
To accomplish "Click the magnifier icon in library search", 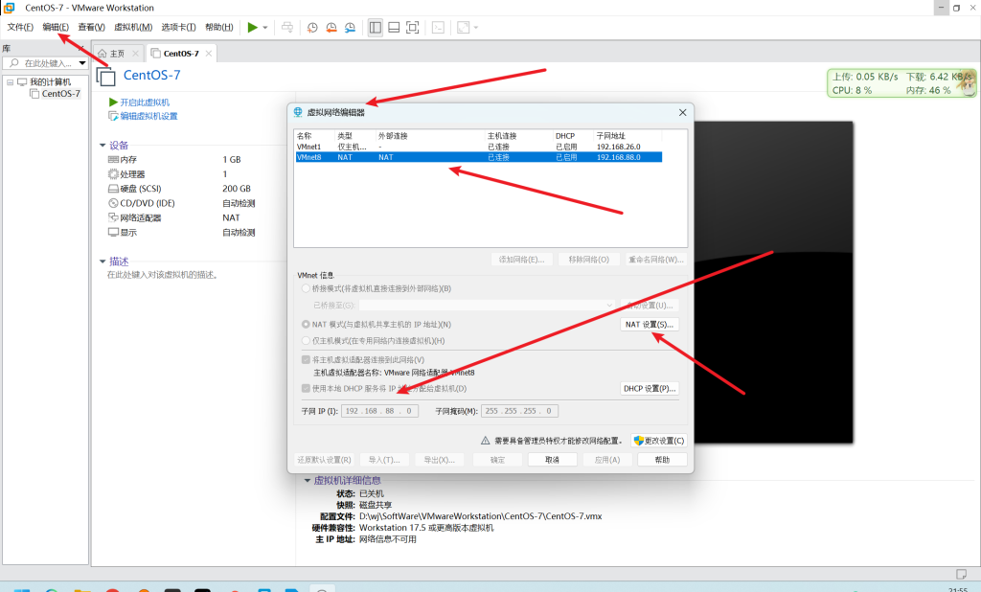I will pos(13,63).
